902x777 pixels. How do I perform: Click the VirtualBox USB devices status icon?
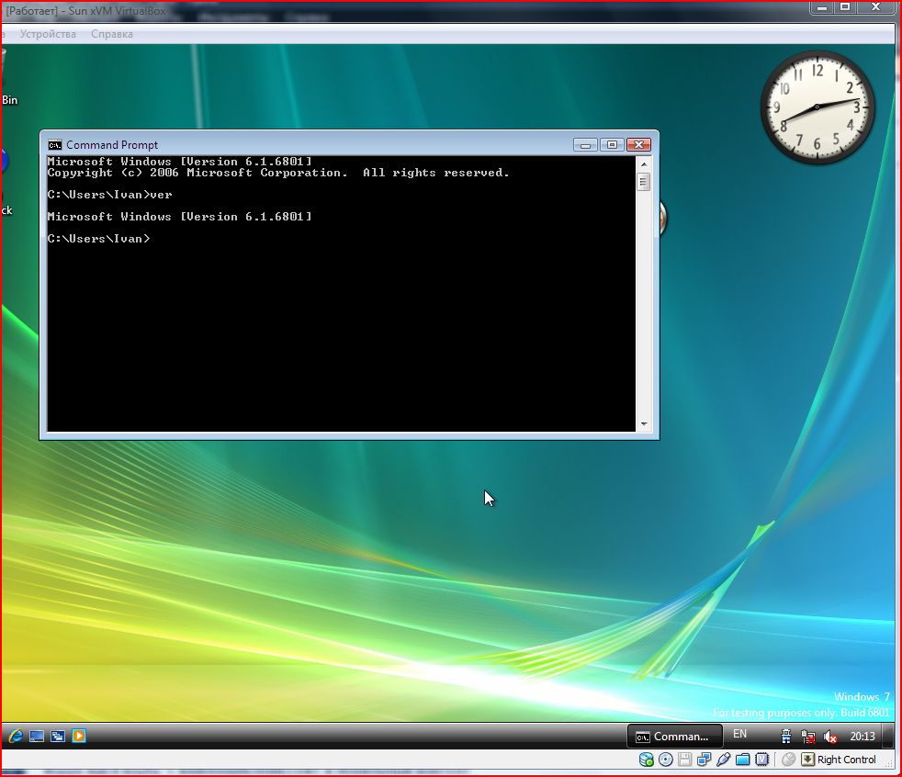pyautogui.click(x=724, y=760)
